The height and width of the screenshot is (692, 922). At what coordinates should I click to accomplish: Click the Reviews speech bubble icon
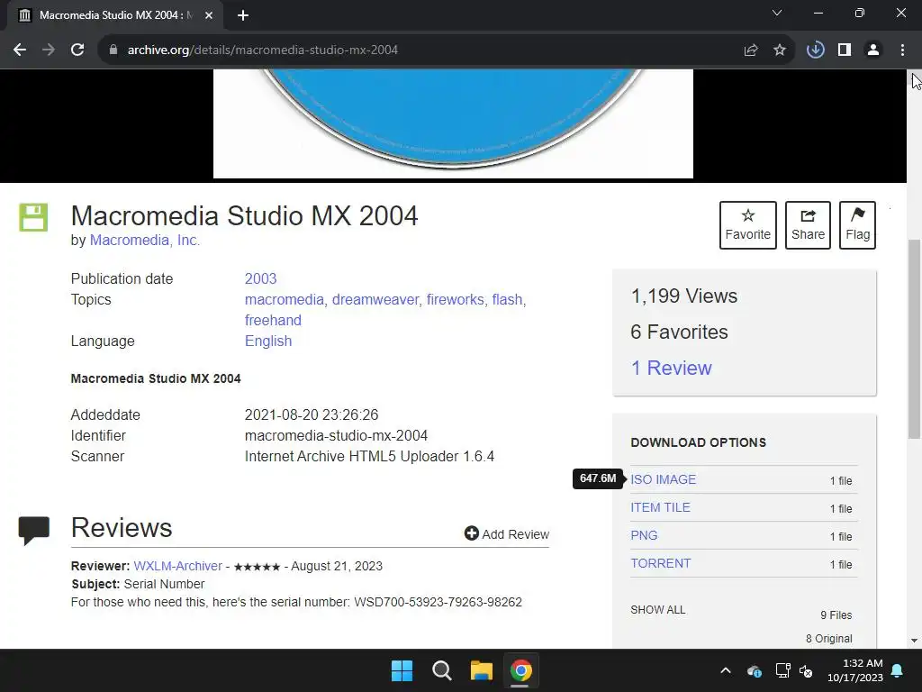pyautogui.click(x=33, y=530)
